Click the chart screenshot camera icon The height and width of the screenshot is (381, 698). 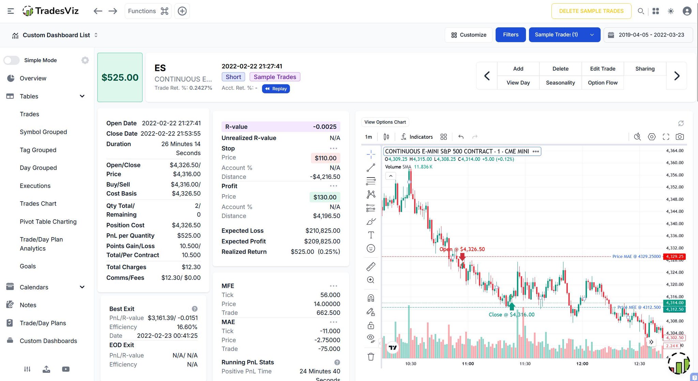tap(680, 137)
